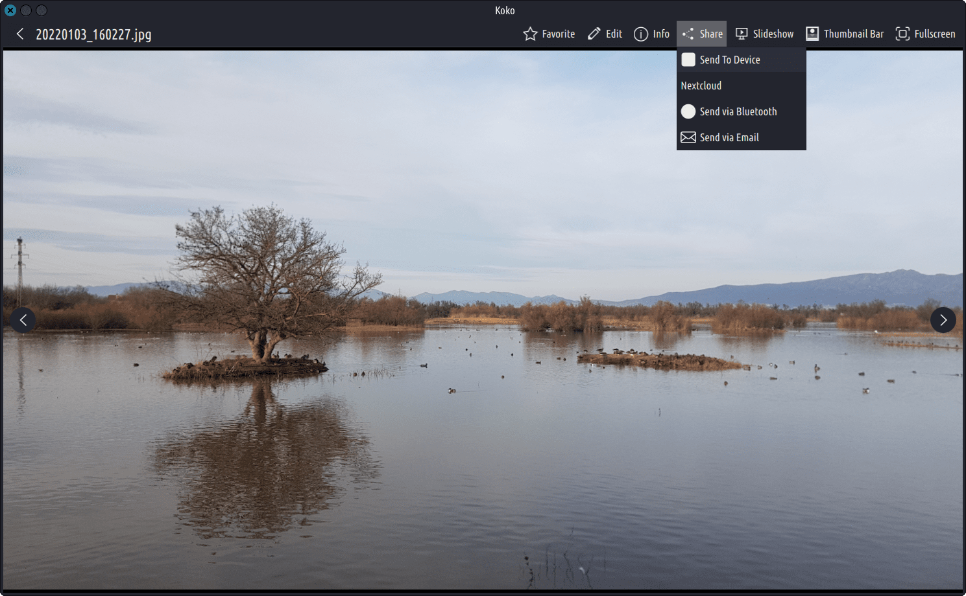
Task: Go to previous image with left chevron
Action: pyautogui.click(x=23, y=320)
